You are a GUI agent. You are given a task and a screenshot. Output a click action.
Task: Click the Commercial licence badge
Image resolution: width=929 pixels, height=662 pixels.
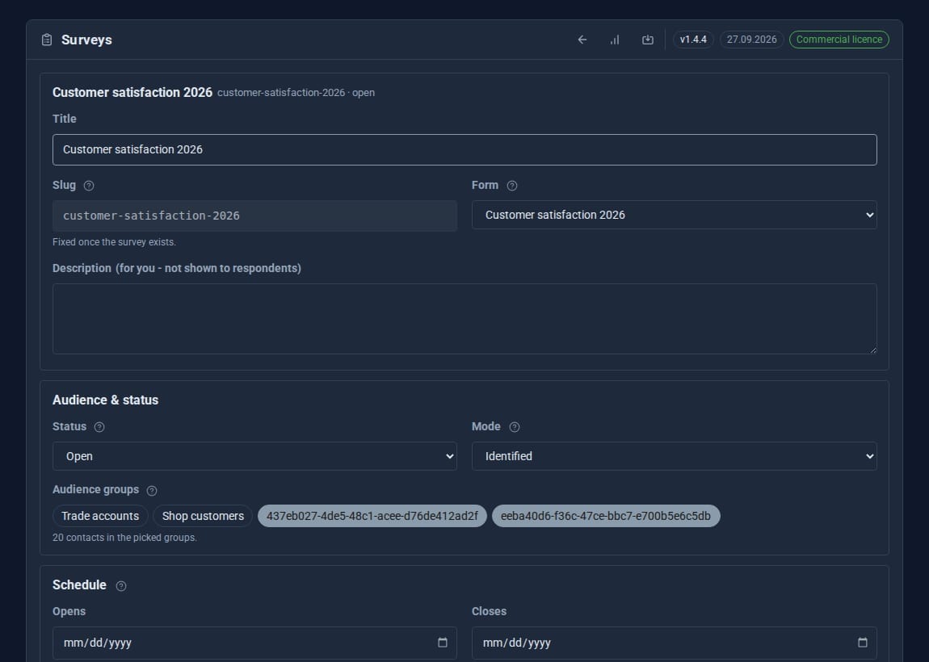tap(839, 40)
